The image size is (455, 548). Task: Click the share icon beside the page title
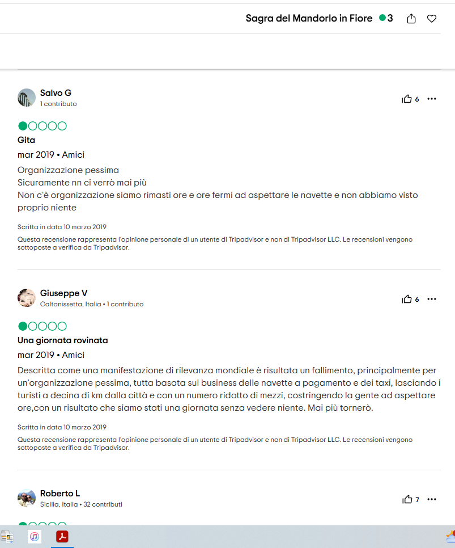[x=411, y=19]
